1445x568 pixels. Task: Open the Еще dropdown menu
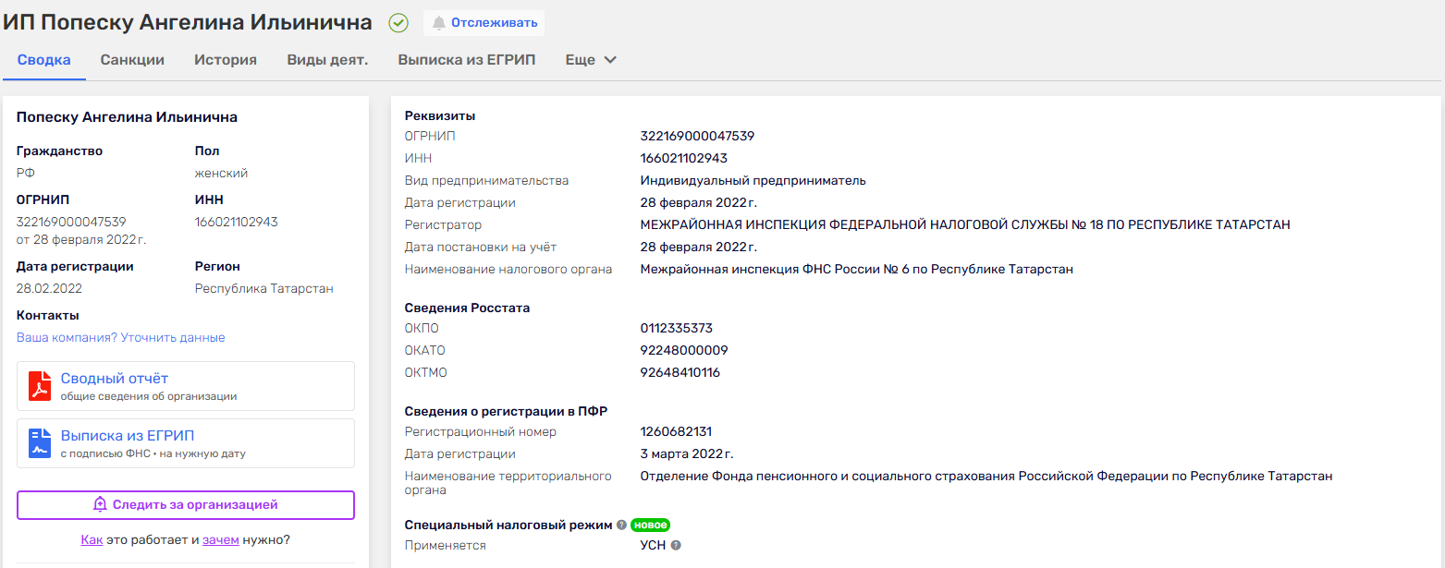(590, 58)
